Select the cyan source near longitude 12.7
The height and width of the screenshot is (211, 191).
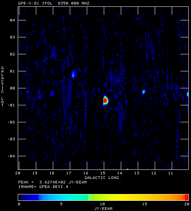click(x=143, y=92)
